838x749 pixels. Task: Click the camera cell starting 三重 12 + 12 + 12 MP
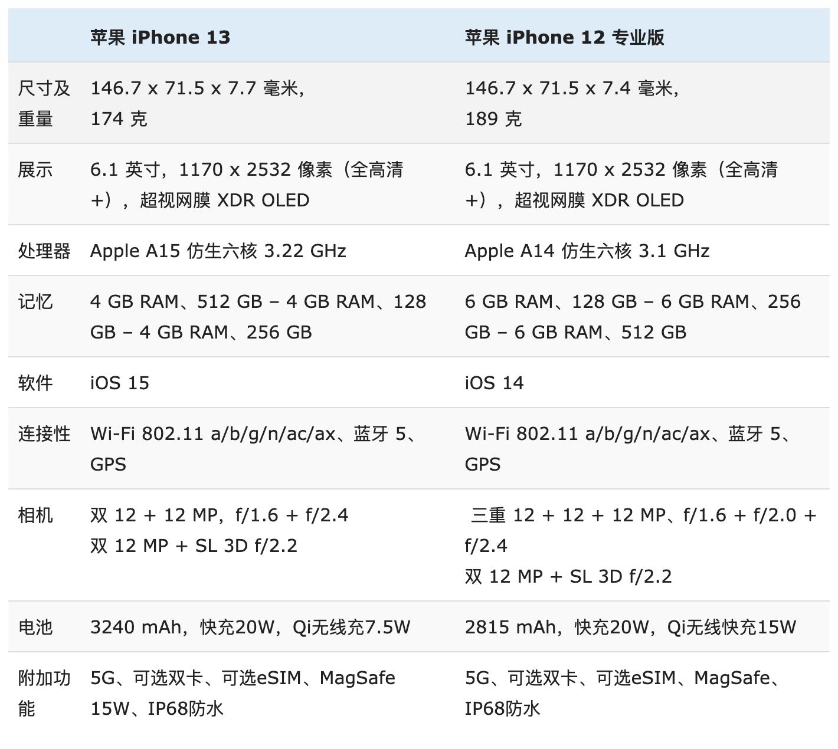pos(641,546)
